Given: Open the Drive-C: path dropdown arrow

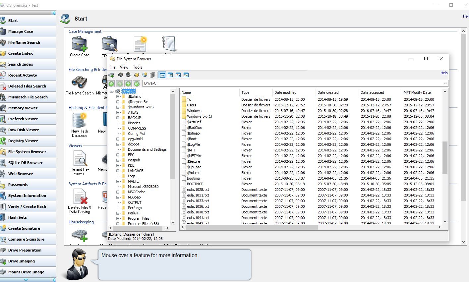Looking at the screenshot, I should [445, 84].
